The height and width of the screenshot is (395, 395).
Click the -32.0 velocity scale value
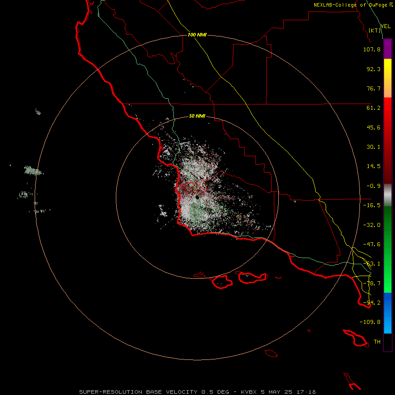coord(372,225)
